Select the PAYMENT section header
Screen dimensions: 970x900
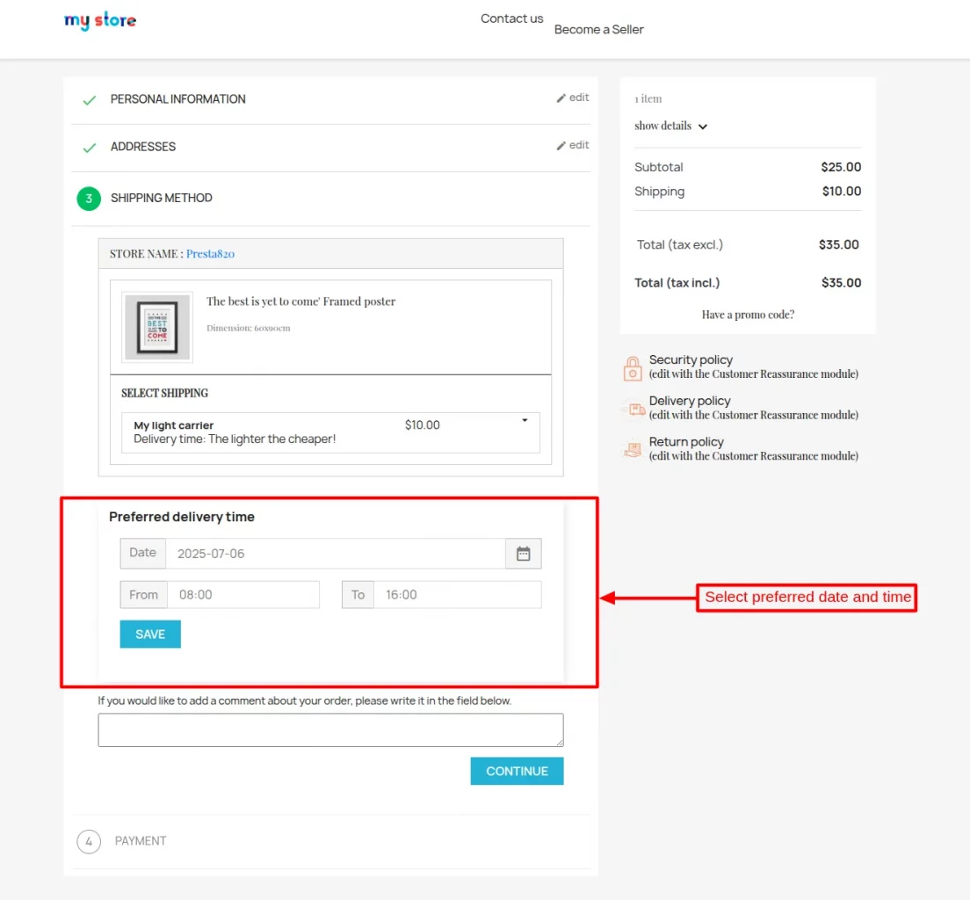click(140, 841)
